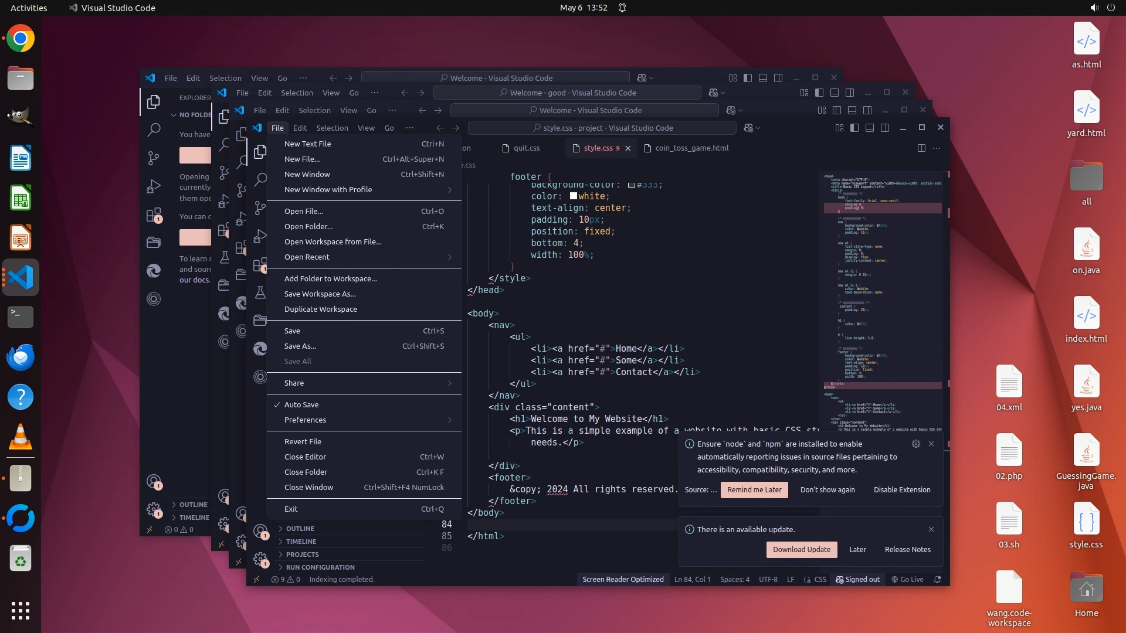Open Run and Debug view in frontmost window
The width and height of the screenshot is (1126, 633).
[260, 236]
